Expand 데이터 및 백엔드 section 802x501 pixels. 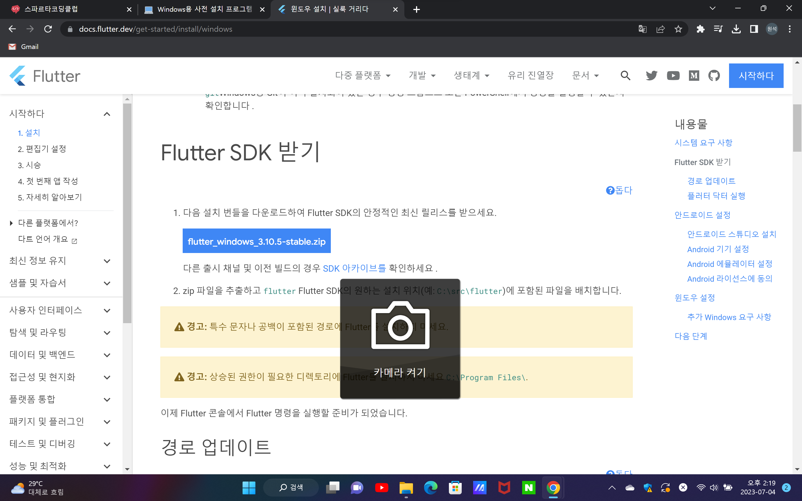pos(60,355)
